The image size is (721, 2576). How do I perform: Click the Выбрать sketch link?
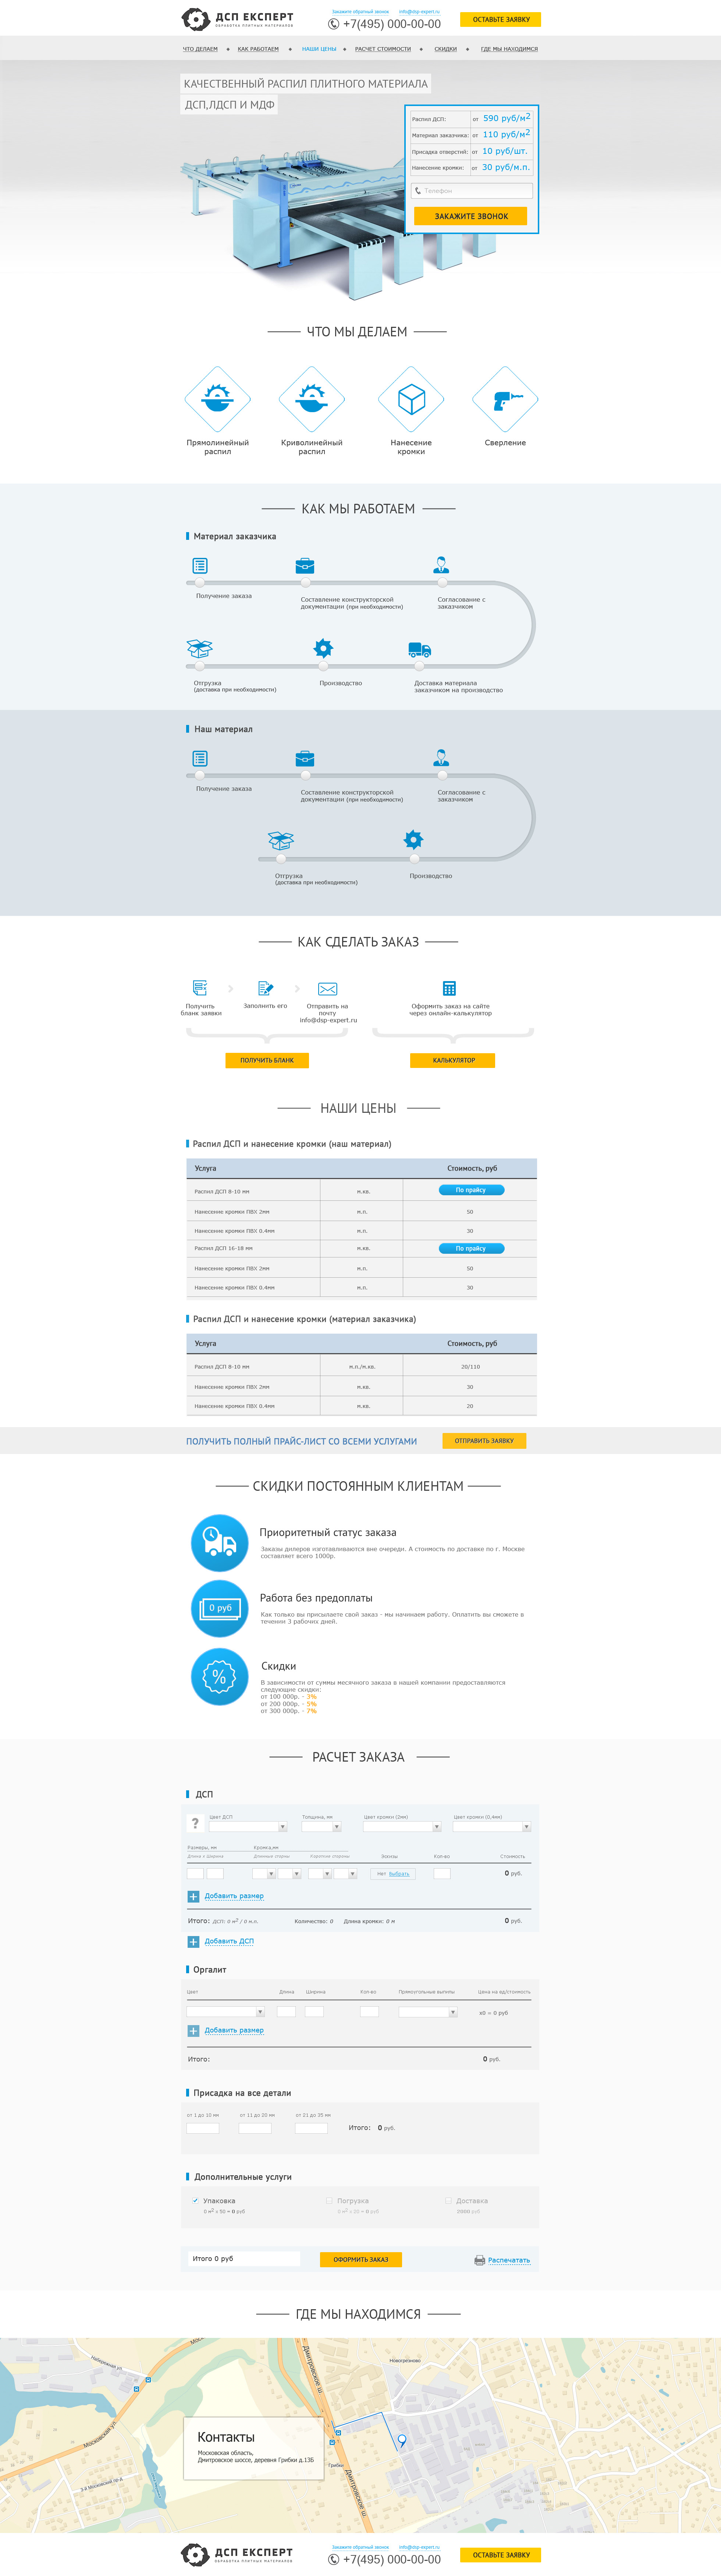[x=399, y=1874]
